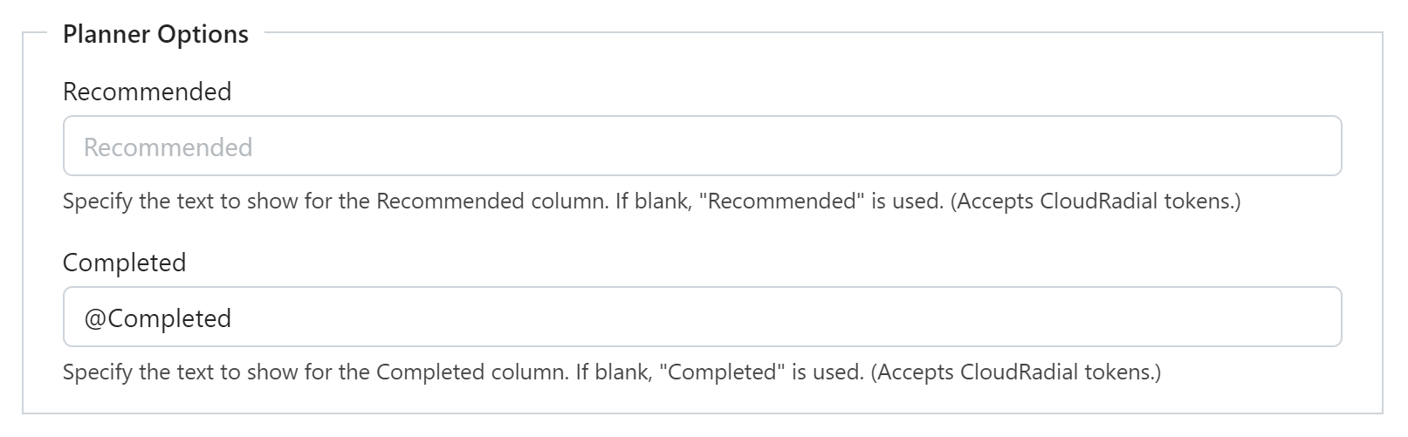Screen dimensions: 1408x437
Task: Click blank area inside Completed input box
Action: (786, 317)
